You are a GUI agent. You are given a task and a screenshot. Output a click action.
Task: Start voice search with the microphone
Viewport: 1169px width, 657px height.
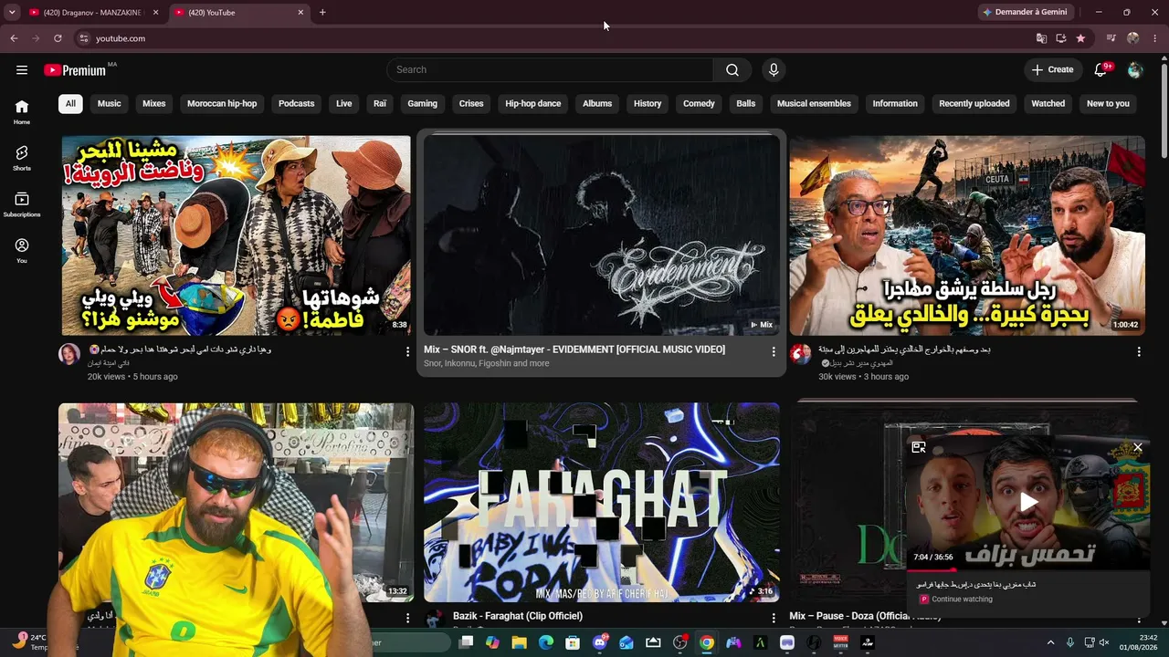pyautogui.click(x=774, y=70)
